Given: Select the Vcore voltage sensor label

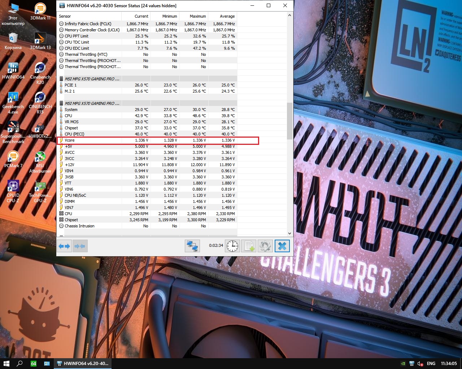Looking at the screenshot, I should pos(70,140).
